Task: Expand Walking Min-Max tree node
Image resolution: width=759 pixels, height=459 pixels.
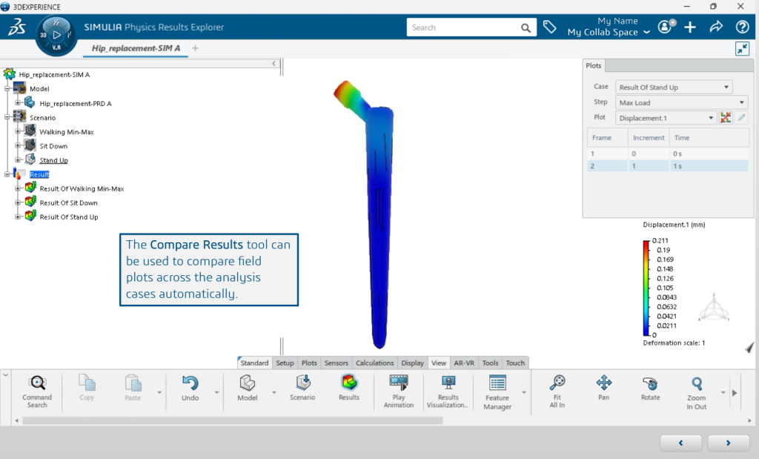Action: (x=18, y=131)
